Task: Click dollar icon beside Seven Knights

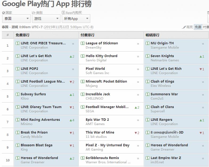Action: pos(147,56)
